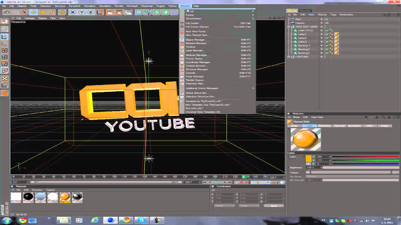Viewport: 401px width, 225px height.
Task: Click the Apply button in Coordinates
Action: tap(274, 206)
